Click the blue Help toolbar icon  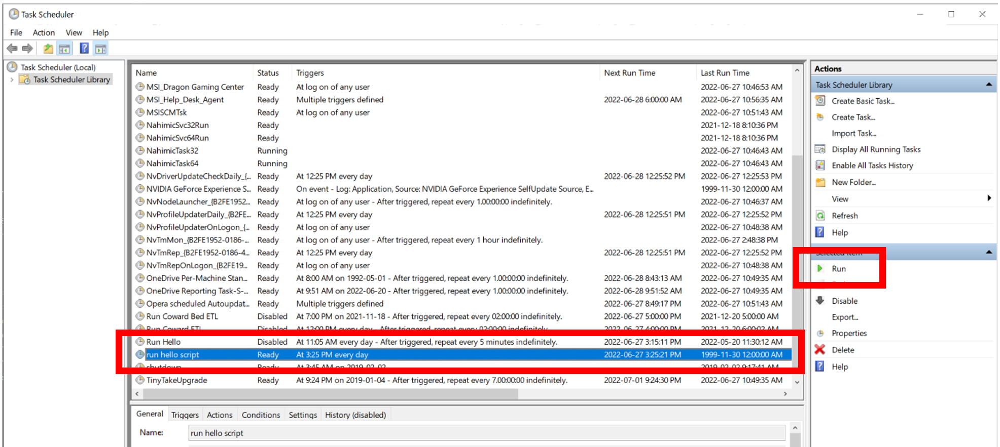[84, 49]
